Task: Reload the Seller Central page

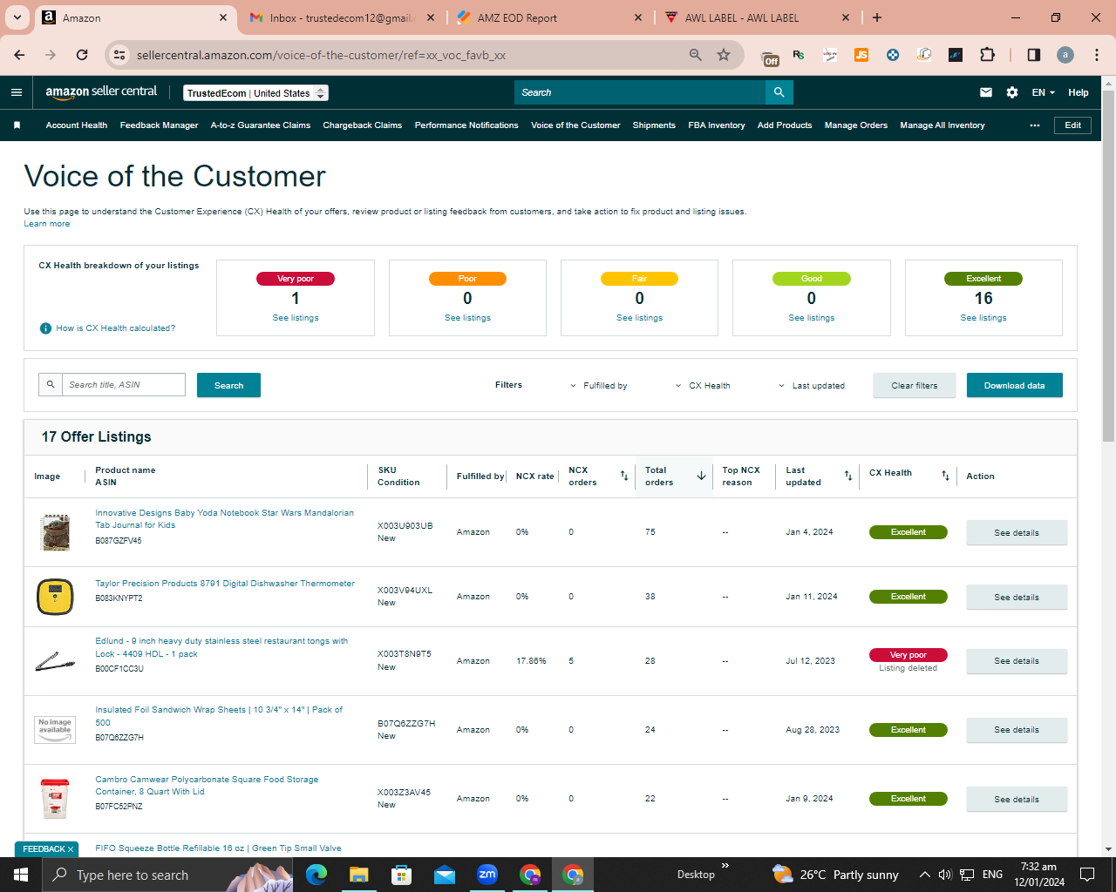Action: (82, 55)
